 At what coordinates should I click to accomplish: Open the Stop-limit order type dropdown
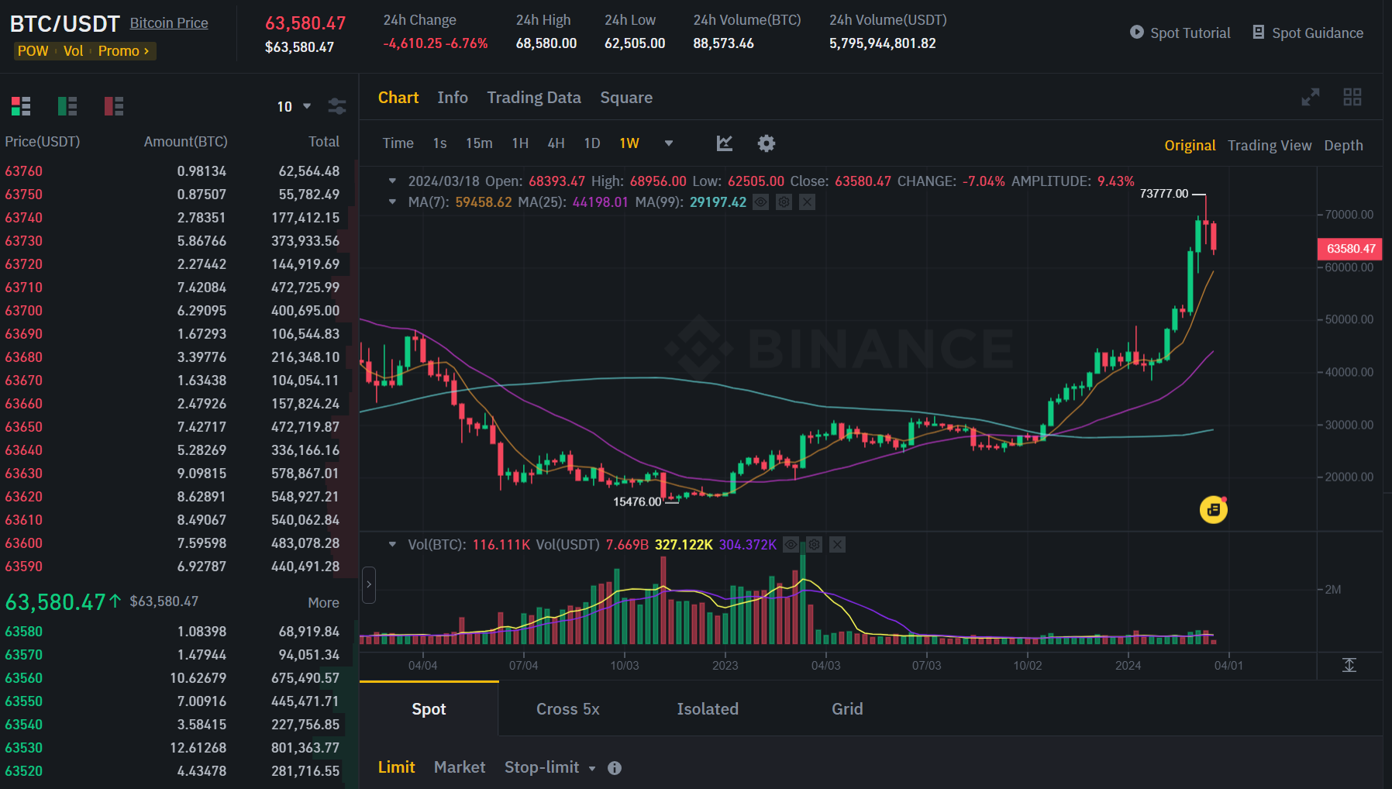click(550, 767)
